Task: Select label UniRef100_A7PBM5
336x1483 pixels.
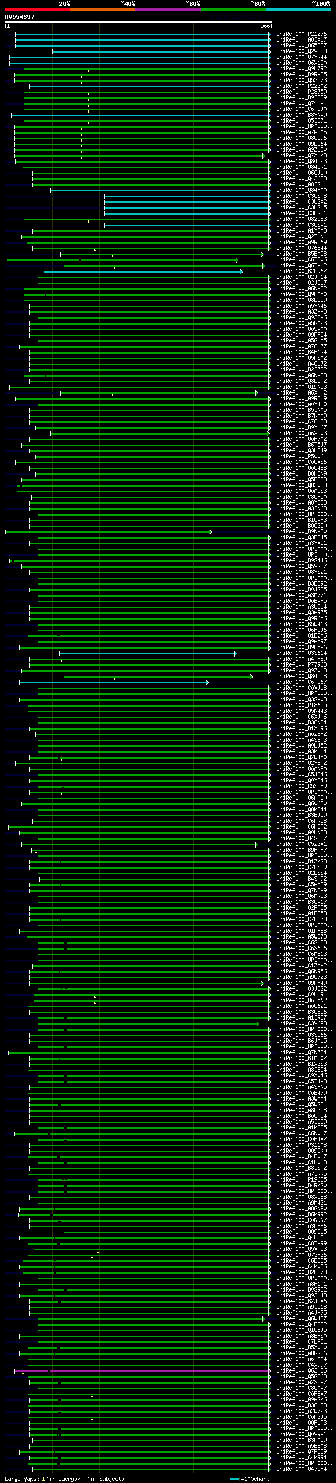Action: (x=301, y=133)
